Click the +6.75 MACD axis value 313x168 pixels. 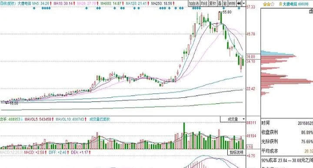point(251,156)
